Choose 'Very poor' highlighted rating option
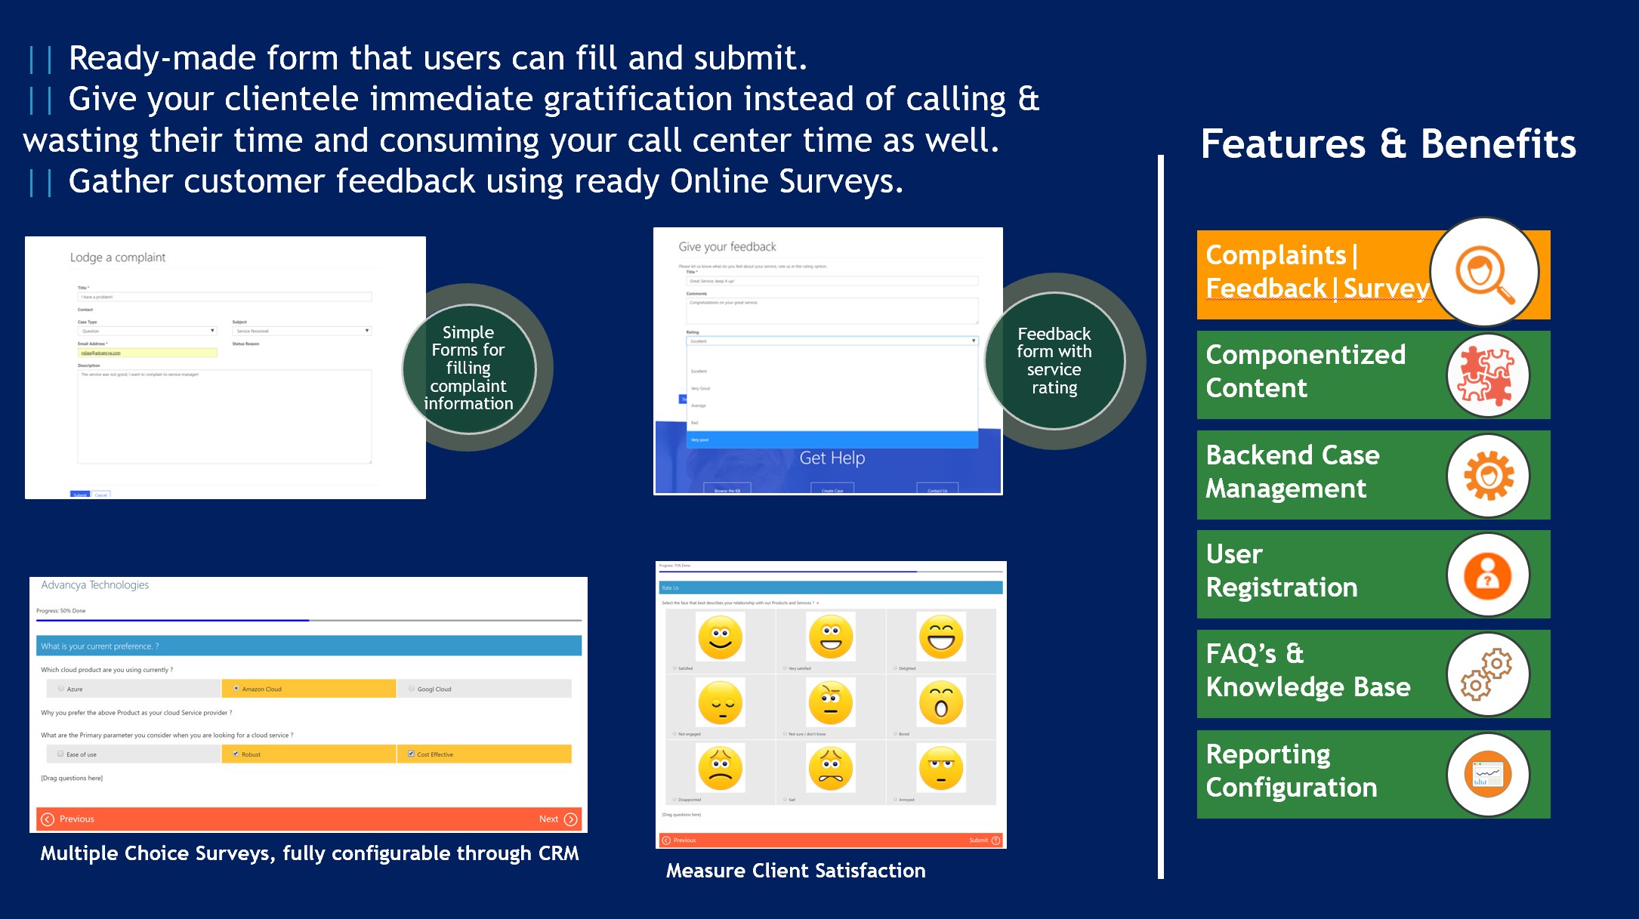Image resolution: width=1639 pixels, height=919 pixels. (832, 439)
